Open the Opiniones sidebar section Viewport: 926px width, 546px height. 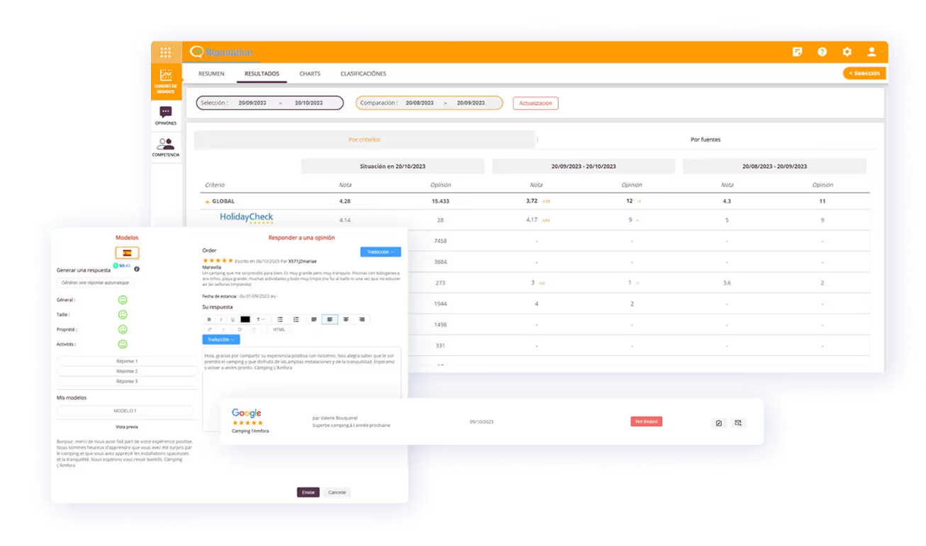(x=165, y=115)
